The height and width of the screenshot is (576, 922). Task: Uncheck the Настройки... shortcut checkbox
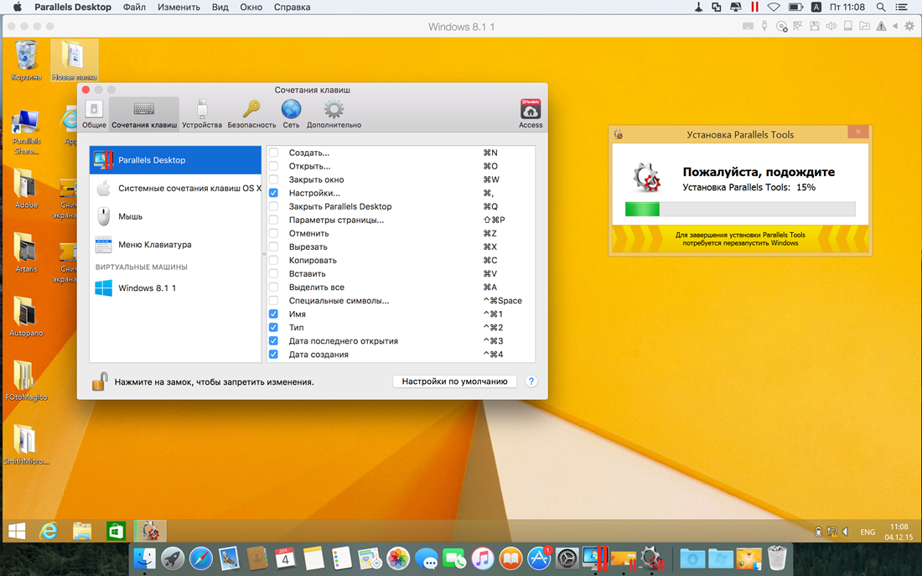[273, 193]
